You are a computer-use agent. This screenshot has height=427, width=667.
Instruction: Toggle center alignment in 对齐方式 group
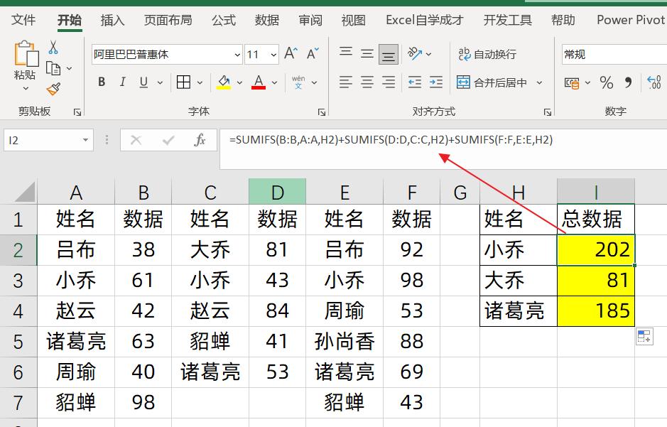pos(367,82)
